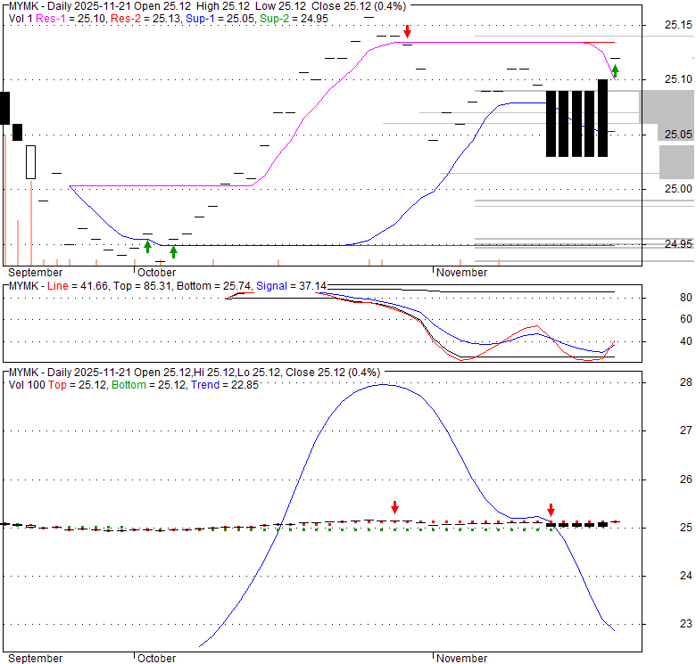696x664 pixels.
Task: Click the leftmost green up arrow in early October
Action: click(x=148, y=247)
